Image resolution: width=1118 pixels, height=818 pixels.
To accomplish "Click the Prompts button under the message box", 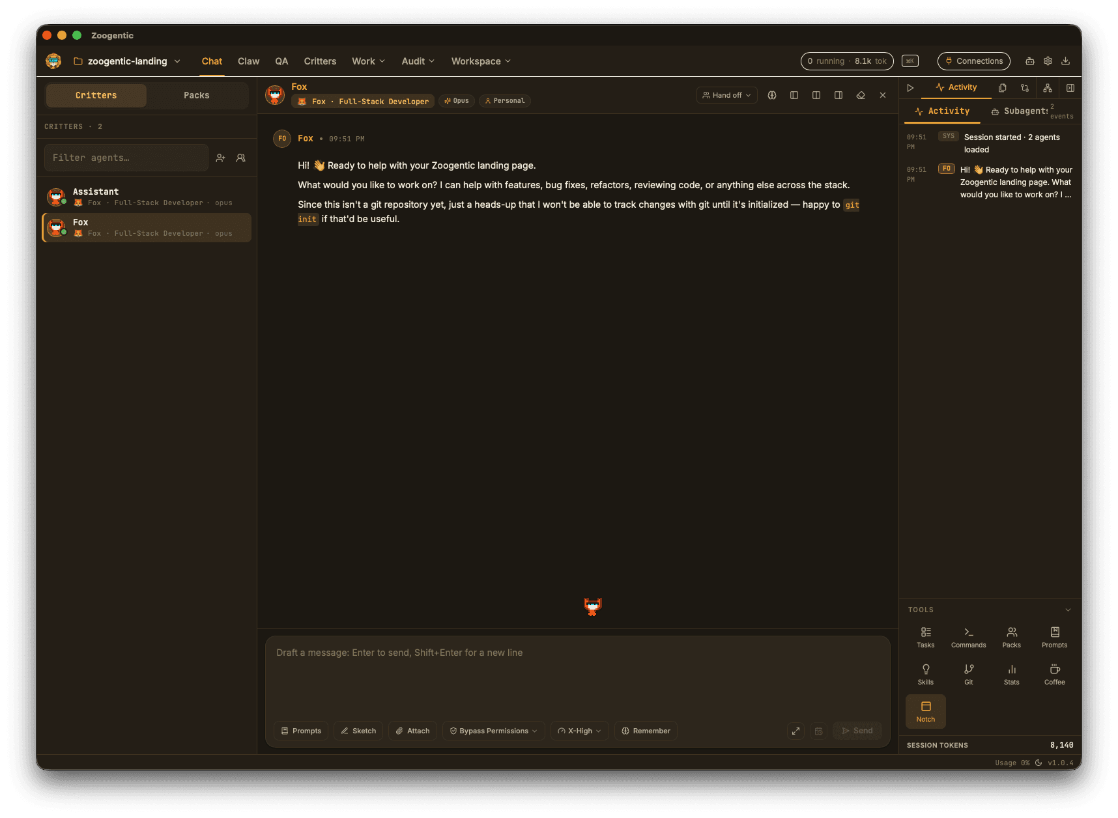I will pos(302,731).
